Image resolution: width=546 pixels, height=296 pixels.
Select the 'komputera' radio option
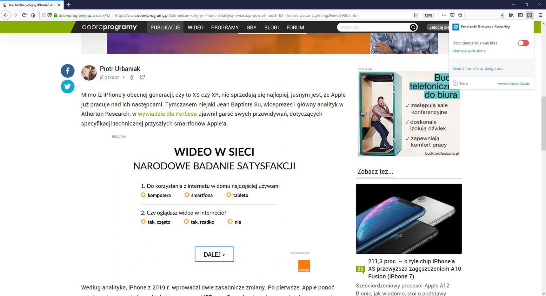pyautogui.click(x=143, y=195)
